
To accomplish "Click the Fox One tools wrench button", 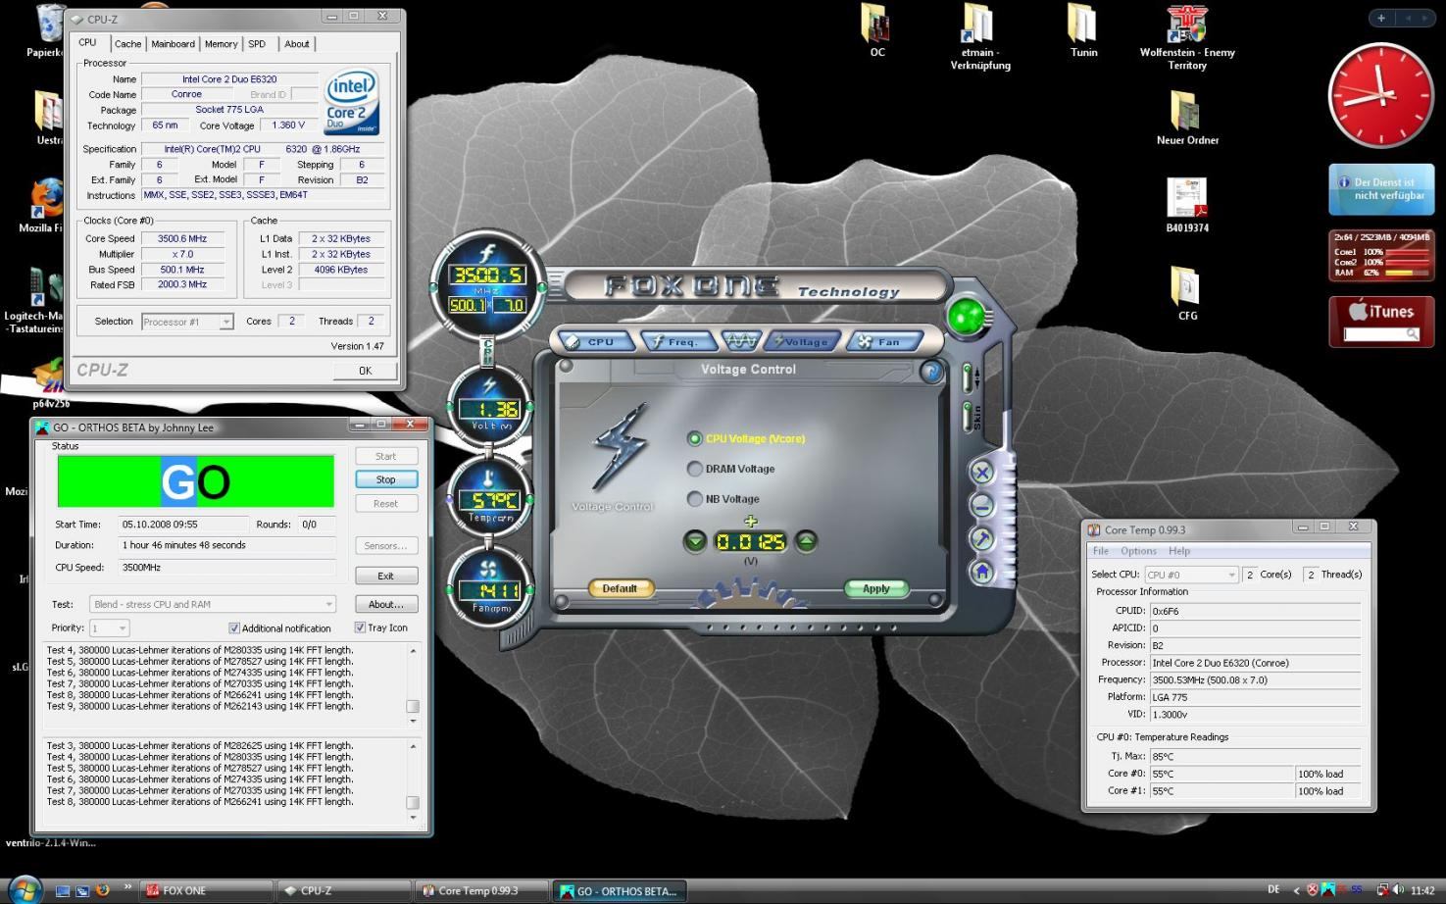I will [981, 539].
